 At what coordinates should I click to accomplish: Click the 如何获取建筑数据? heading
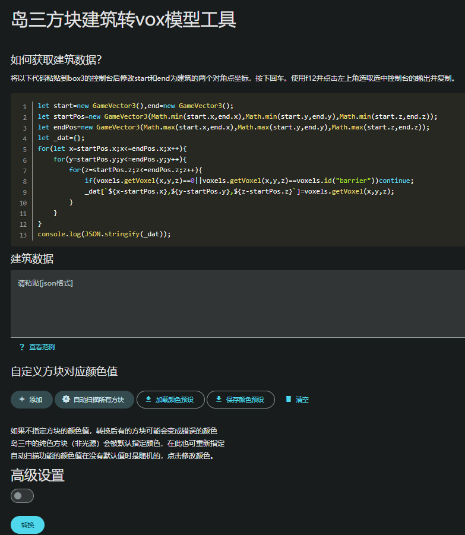click(x=56, y=60)
